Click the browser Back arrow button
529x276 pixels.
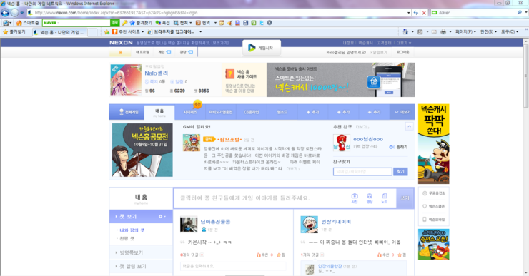point(5,13)
